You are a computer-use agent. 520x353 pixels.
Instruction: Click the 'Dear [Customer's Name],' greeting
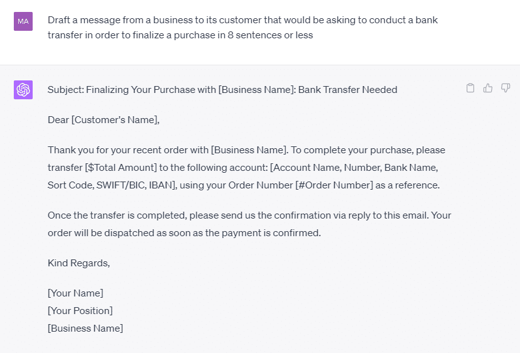(x=104, y=120)
